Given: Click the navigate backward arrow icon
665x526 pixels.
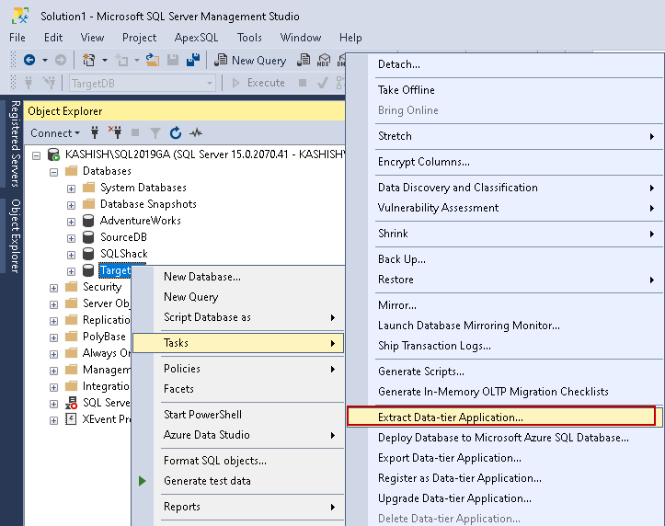Looking at the screenshot, I should tap(29, 60).
